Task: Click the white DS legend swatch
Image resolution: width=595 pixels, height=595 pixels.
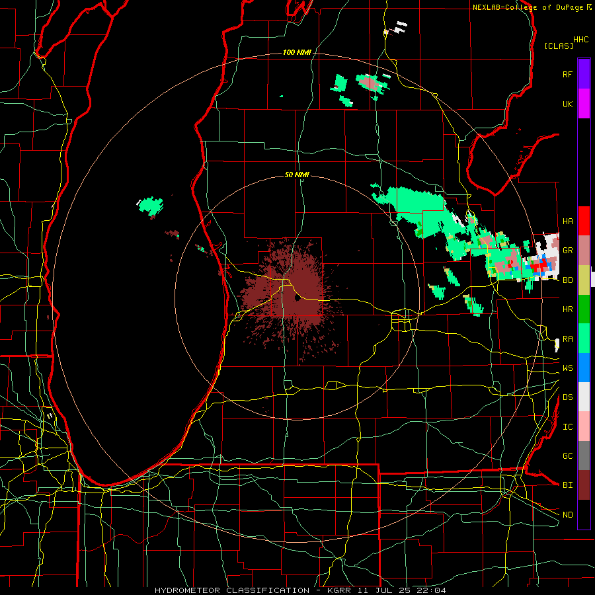Action: tap(584, 397)
